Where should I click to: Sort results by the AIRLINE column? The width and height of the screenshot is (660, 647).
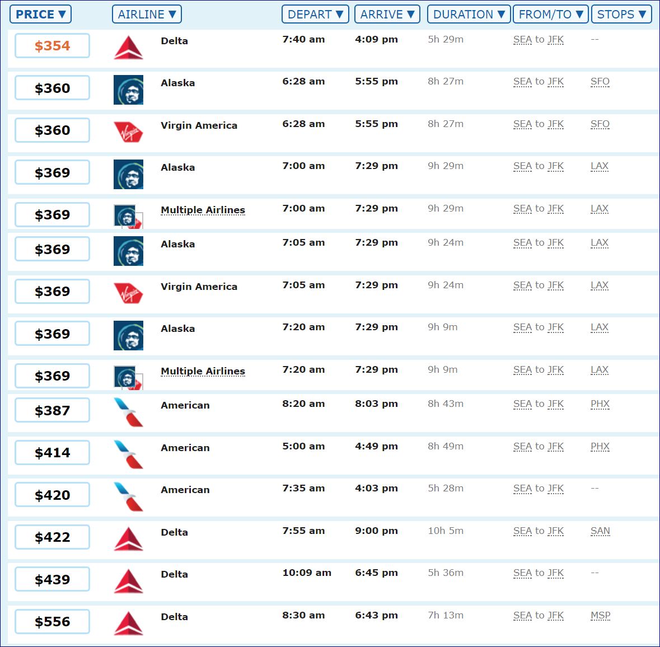147,14
